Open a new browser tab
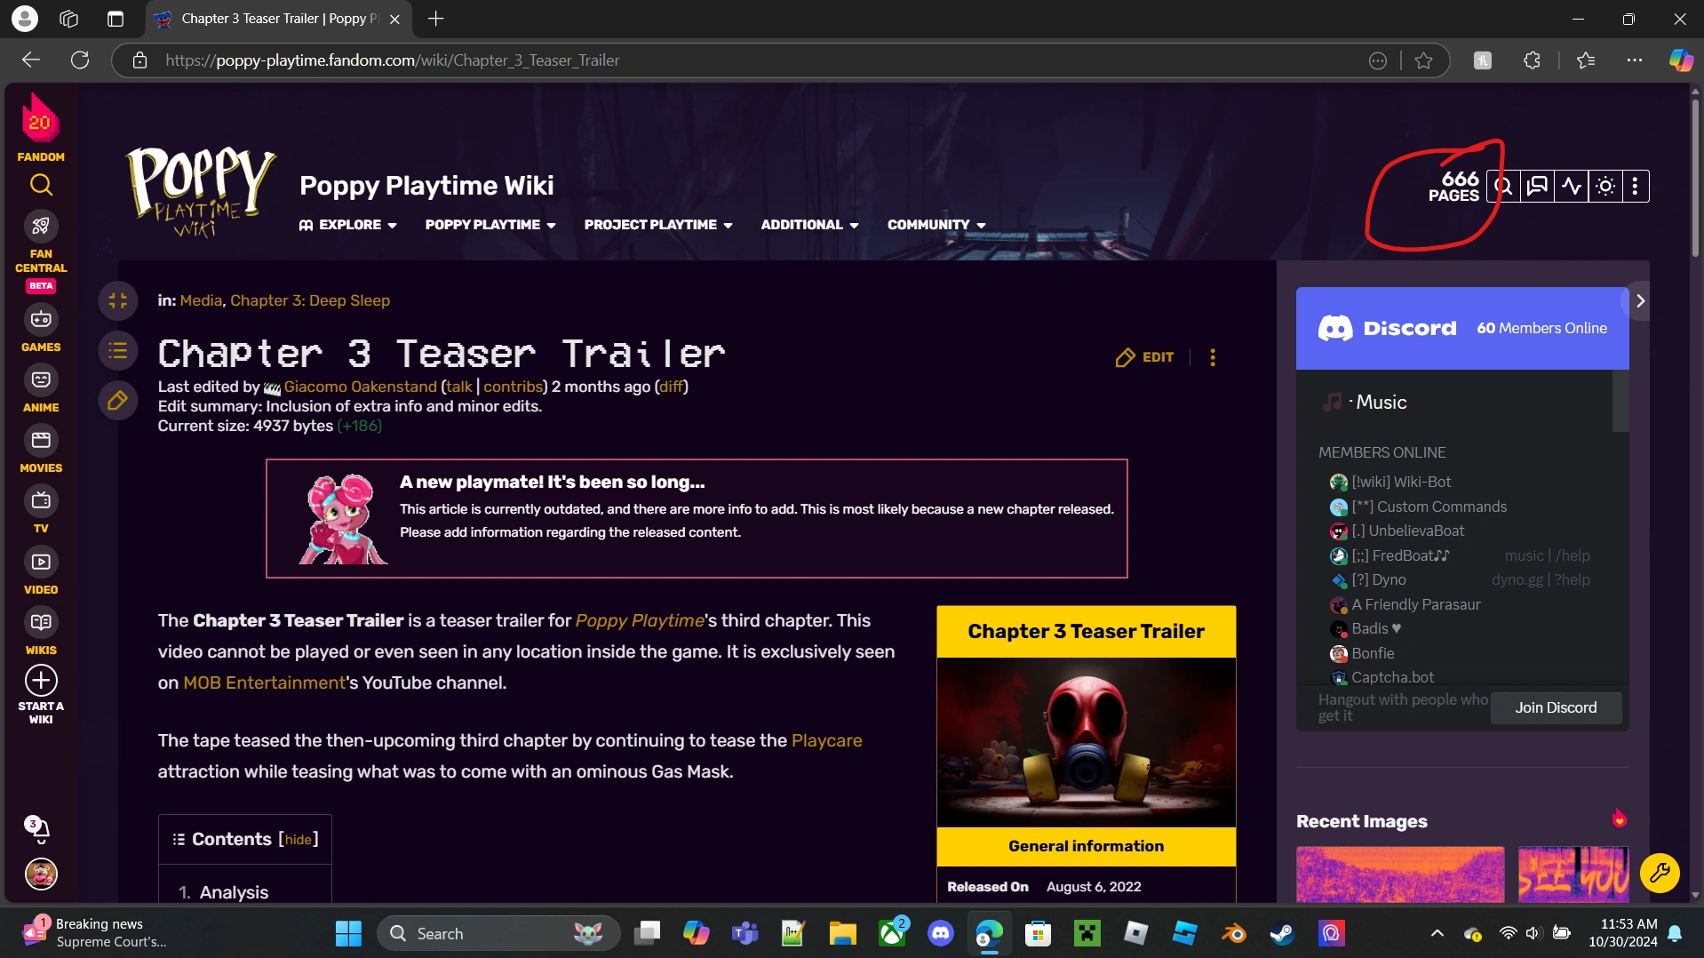This screenshot has height=958, width=1704. 435,19
